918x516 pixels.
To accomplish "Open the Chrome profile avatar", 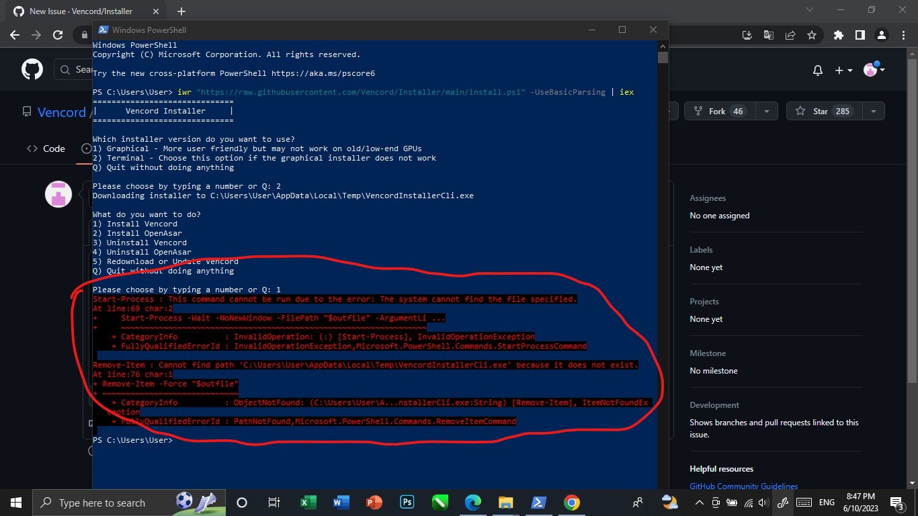I will 882,35.
